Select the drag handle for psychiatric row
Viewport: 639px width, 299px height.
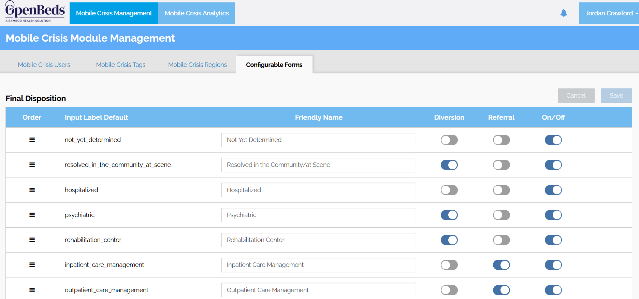32,215
